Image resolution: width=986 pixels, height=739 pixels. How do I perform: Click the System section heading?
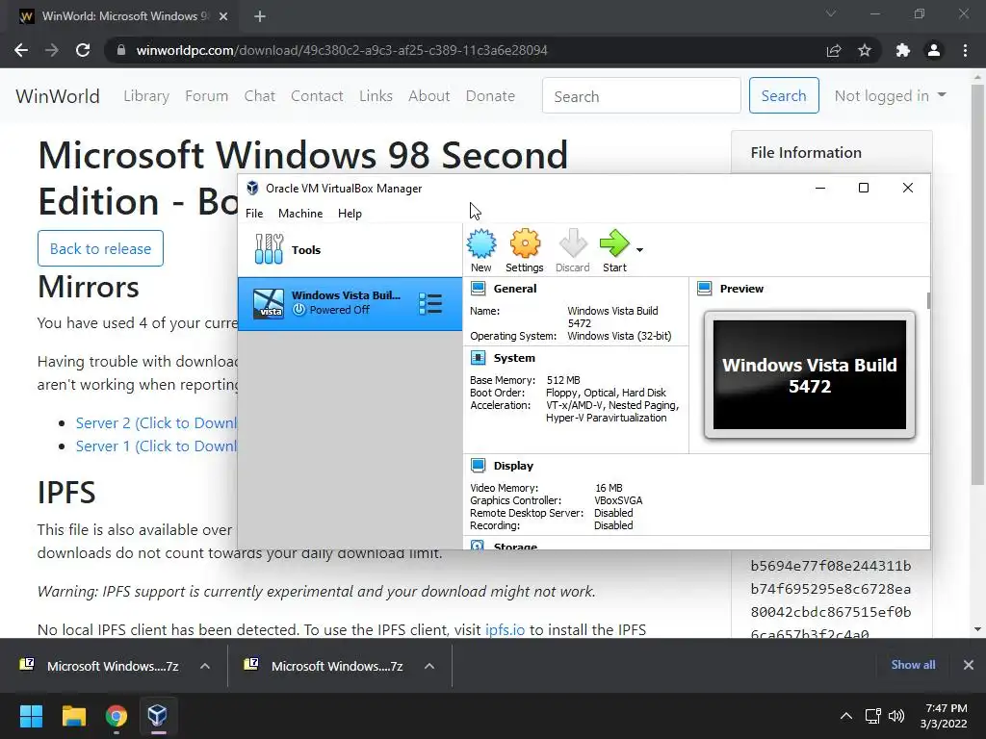pyautogui.click(x=514, y=358)
